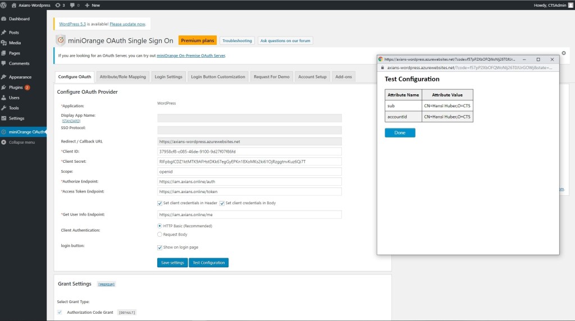Select the Request Body radio option
Viewport: 575px width, 321px height.
click(160, 234)
